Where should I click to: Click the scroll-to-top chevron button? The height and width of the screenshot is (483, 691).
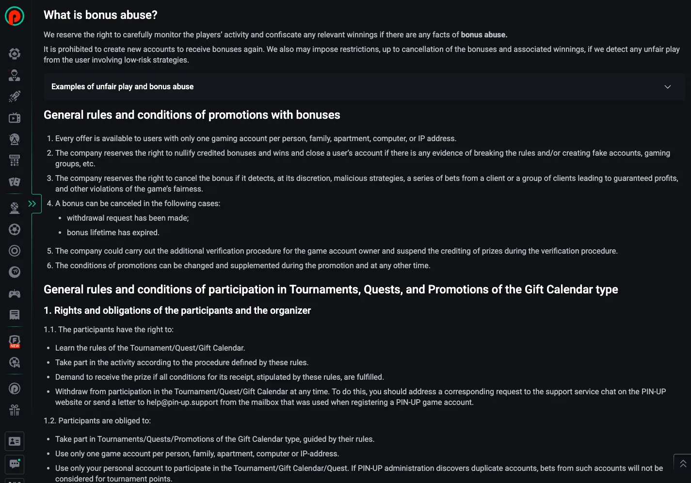pyautogui.click(x=682, y=464)
